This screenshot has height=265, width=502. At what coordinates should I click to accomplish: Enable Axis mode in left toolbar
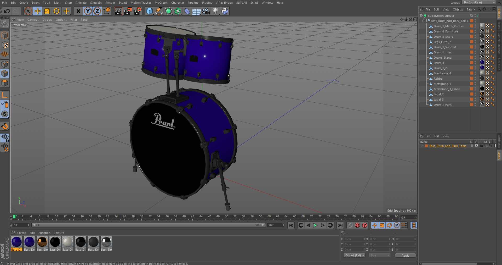tap(5, 95)
